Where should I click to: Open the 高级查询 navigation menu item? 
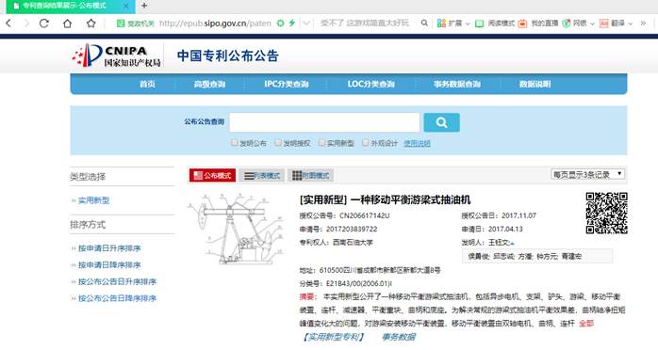coord(209,84)
